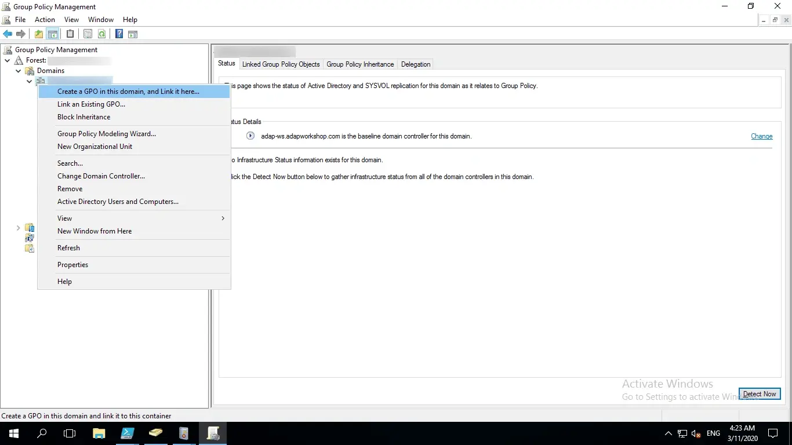This screenshot has height=445, width=792.
Task: Open the Window menu
Action: 101,20
